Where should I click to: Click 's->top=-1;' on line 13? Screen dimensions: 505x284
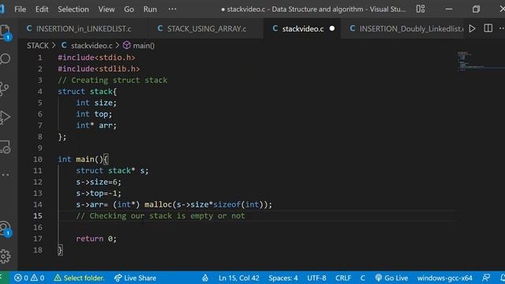click(99, 193)
